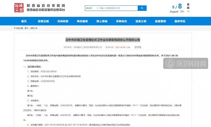The width and height of the screenshot is (211, 127).
Task: Click the 信息公告 breadcrumb link
Action: point(34,28)
